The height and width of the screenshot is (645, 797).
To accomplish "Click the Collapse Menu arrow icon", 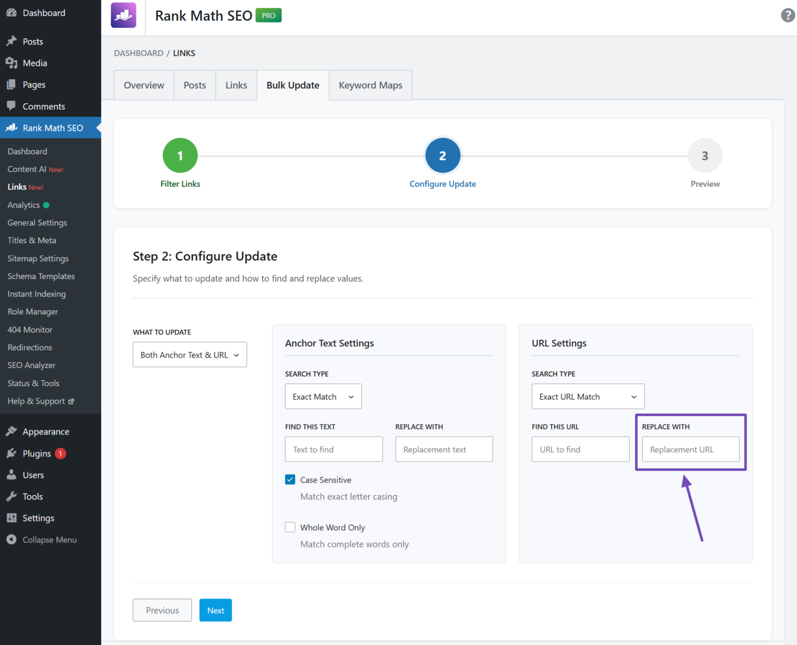I will pos(11,539).
